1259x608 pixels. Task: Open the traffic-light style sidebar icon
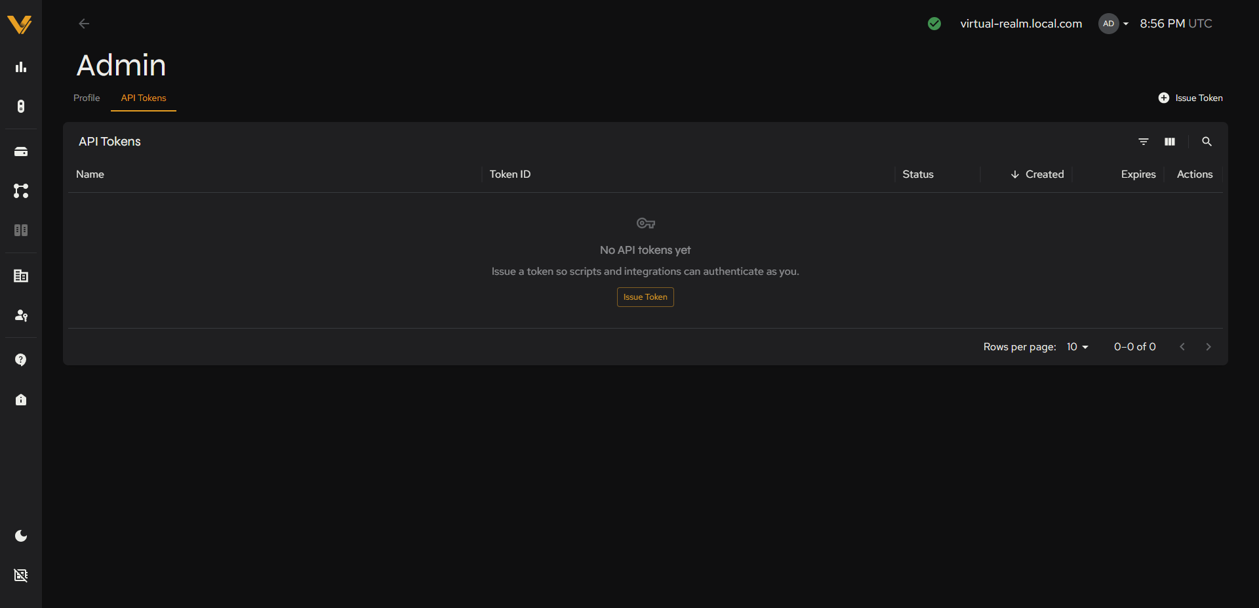tap(21, 106)
